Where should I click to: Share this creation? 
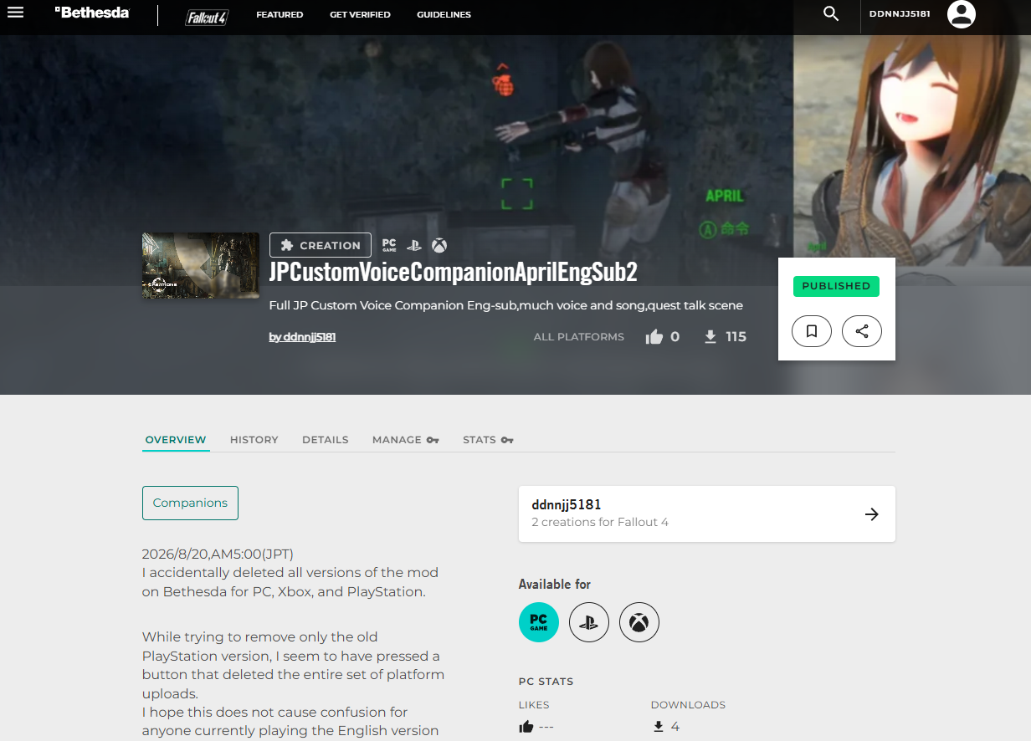pos(862,331)
